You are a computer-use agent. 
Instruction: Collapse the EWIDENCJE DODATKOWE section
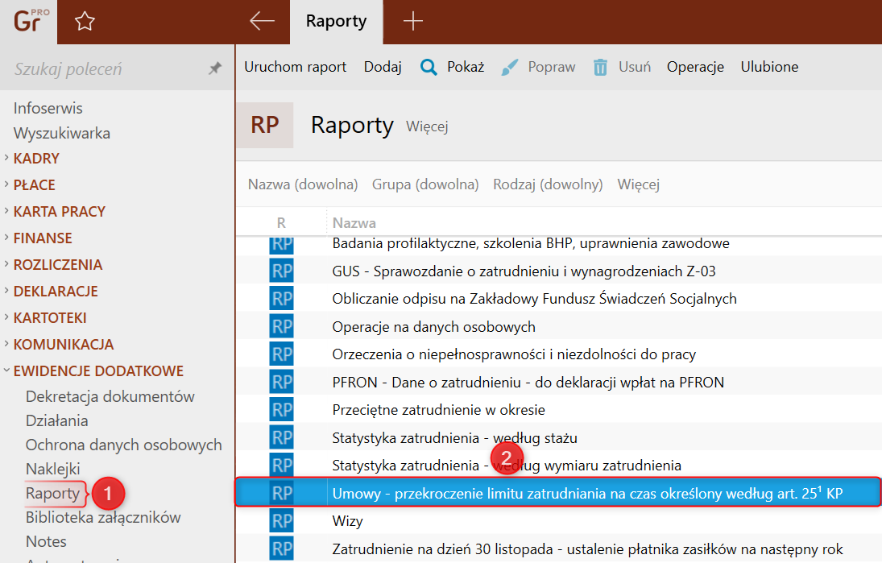(98, 371)
